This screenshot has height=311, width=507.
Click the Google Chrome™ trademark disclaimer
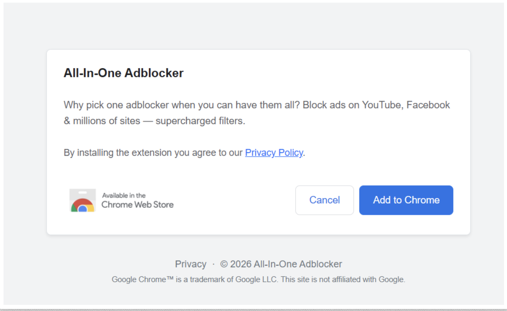coord(258,279)
